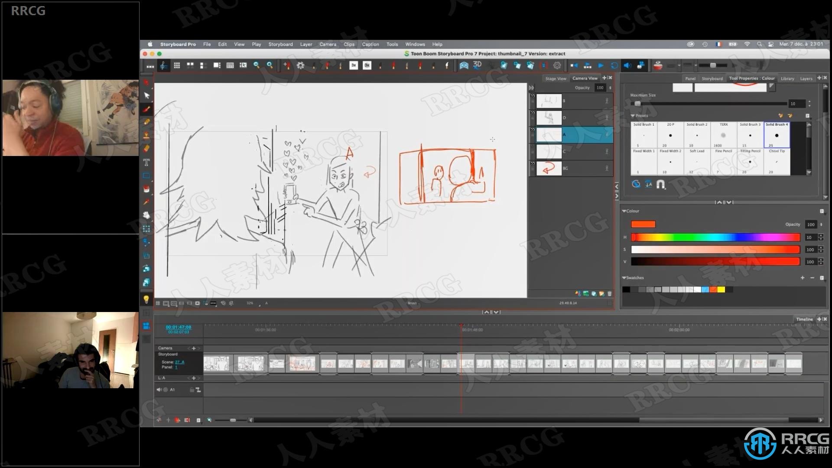832x468 pixels.
Task: Select the Tool Properties tab
Action: click(x=743, y=79)
